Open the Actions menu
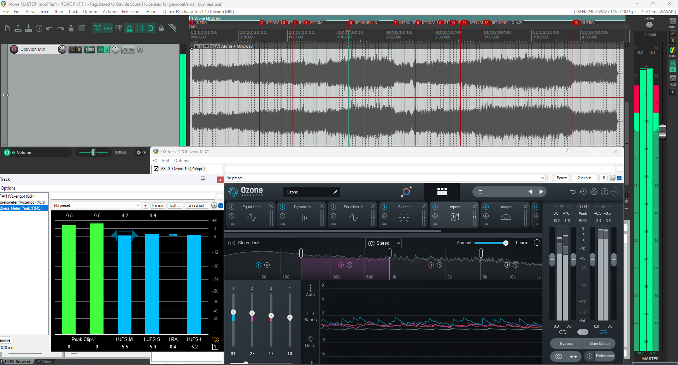 pyautogui.click(x=110, y=12)
